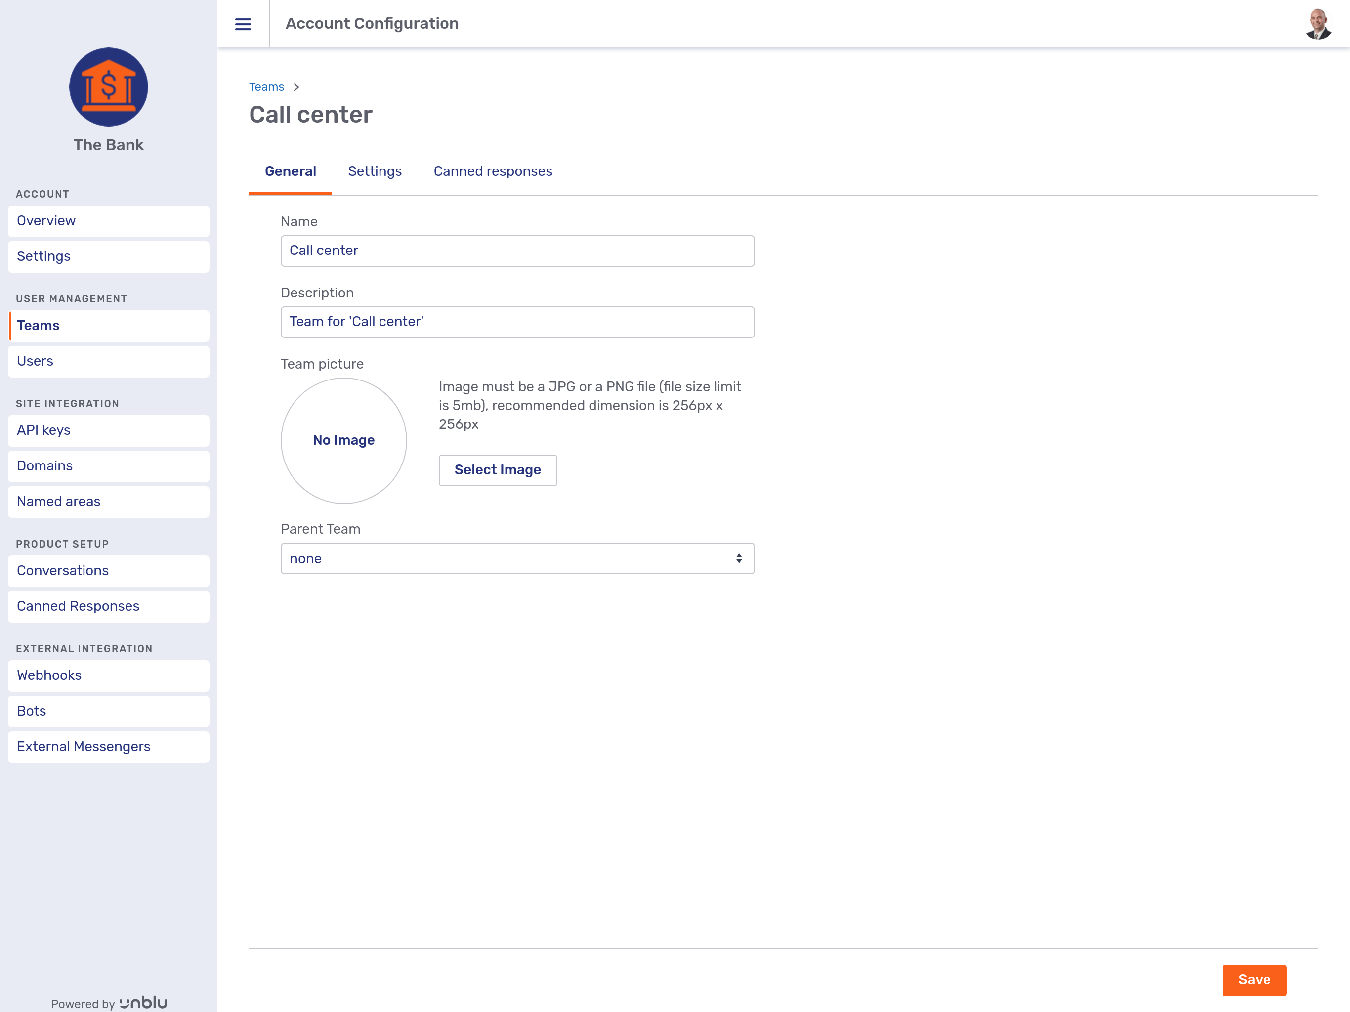
Task: Switch to the Settings tab
Action: [x=375, y=171]
